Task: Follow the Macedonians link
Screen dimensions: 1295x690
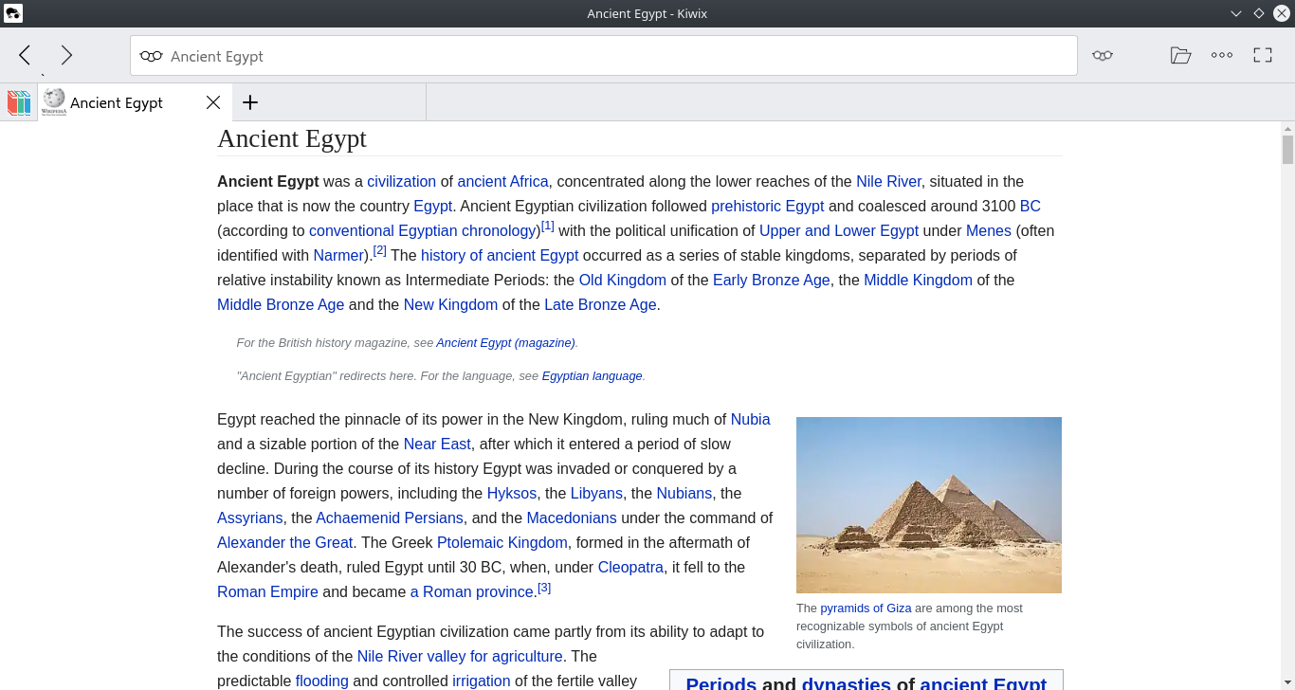Action: pos(572,517)
